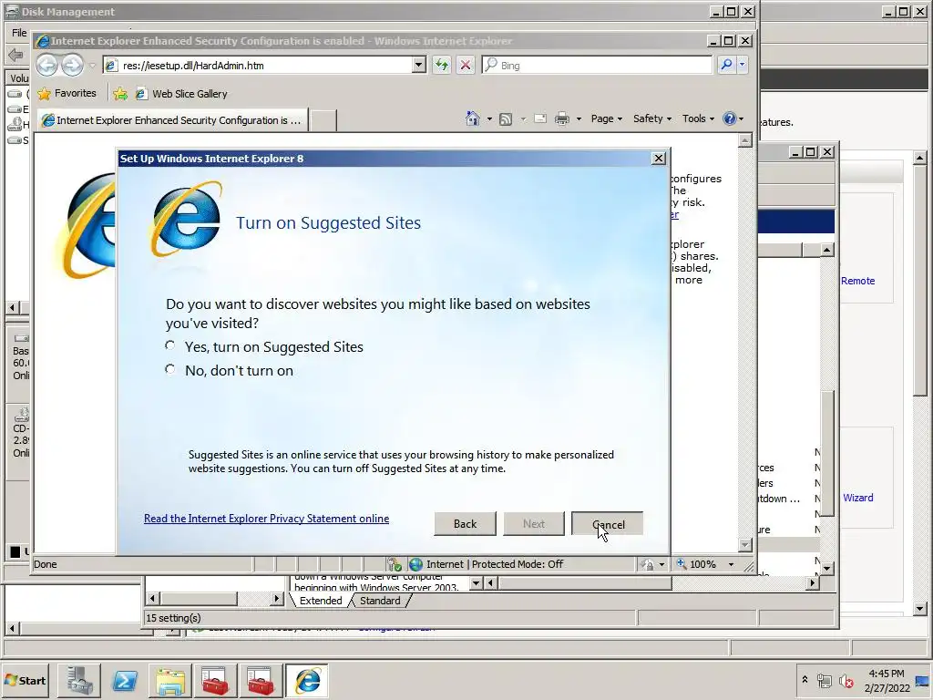Open a new blank tab
Screen dimensions: 933x700
pyautogui.click(x=323, y=120)
